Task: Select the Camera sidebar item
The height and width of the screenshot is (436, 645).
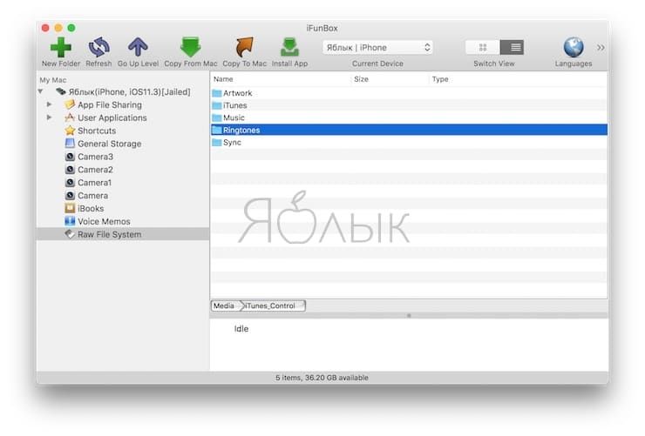Action: coord(93,196)
